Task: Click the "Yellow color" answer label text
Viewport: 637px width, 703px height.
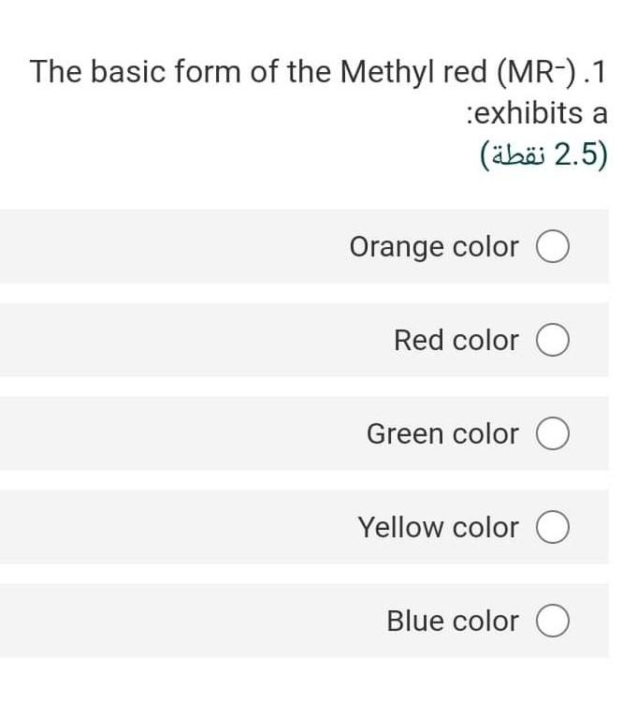Action: (438, 528)
